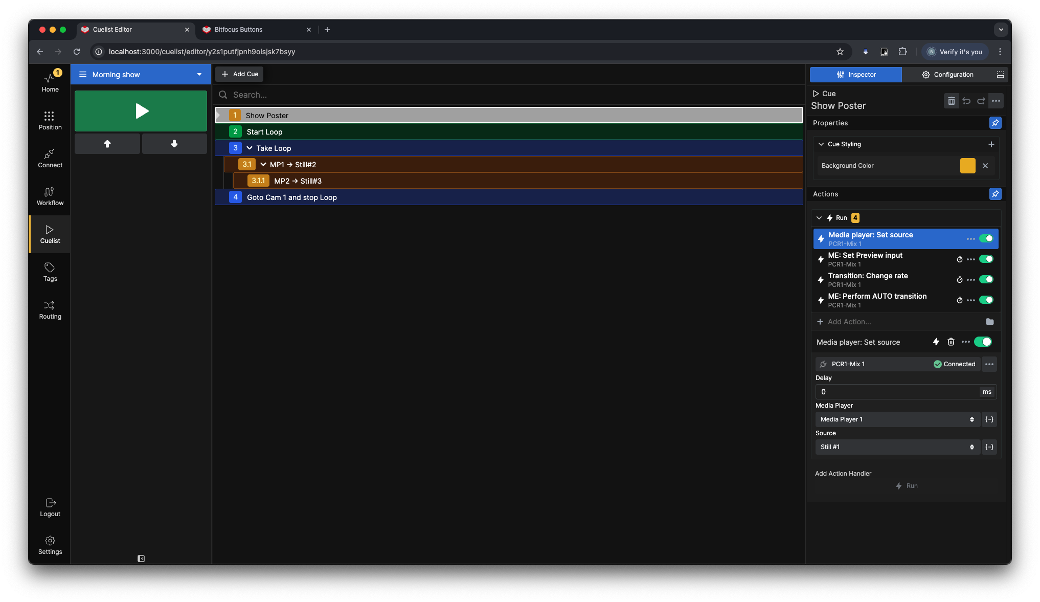1040x602 pixels.
Task: Open the Cuelist sidebar page
Action: click(50, 234)
